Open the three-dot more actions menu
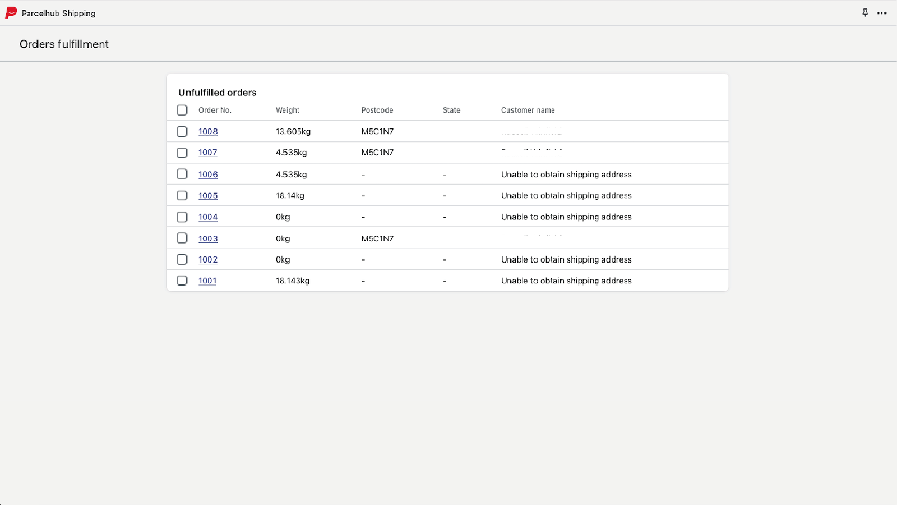Viewport: 897px width, 505px height. [882, 13]
